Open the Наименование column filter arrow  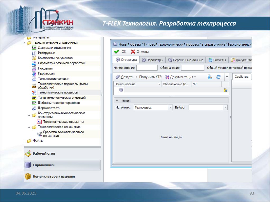(159, 84)
